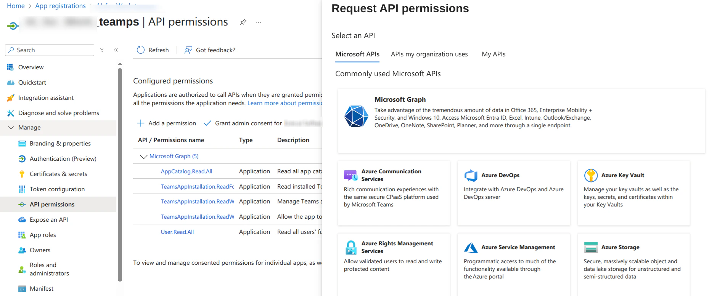The height and width of the screenshot is (296, 709).
Task: Select the Azure DevOps icon
Action: [471, 175]
